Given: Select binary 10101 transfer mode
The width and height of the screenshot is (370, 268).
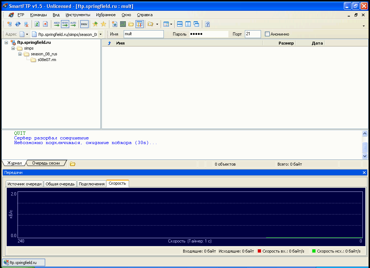Looking at the screenshot, I should coord(65,24).
